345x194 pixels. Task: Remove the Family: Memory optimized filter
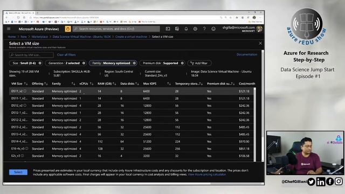click(x=134, y=63)
